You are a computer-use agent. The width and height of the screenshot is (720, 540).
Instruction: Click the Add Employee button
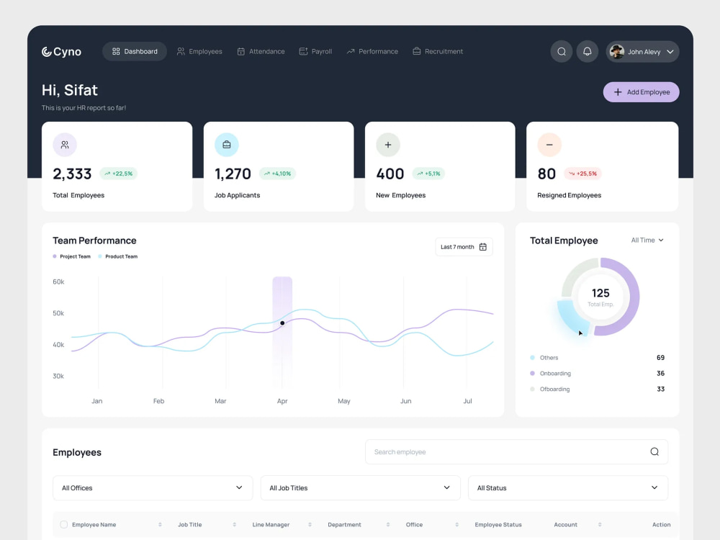point(641,92)
